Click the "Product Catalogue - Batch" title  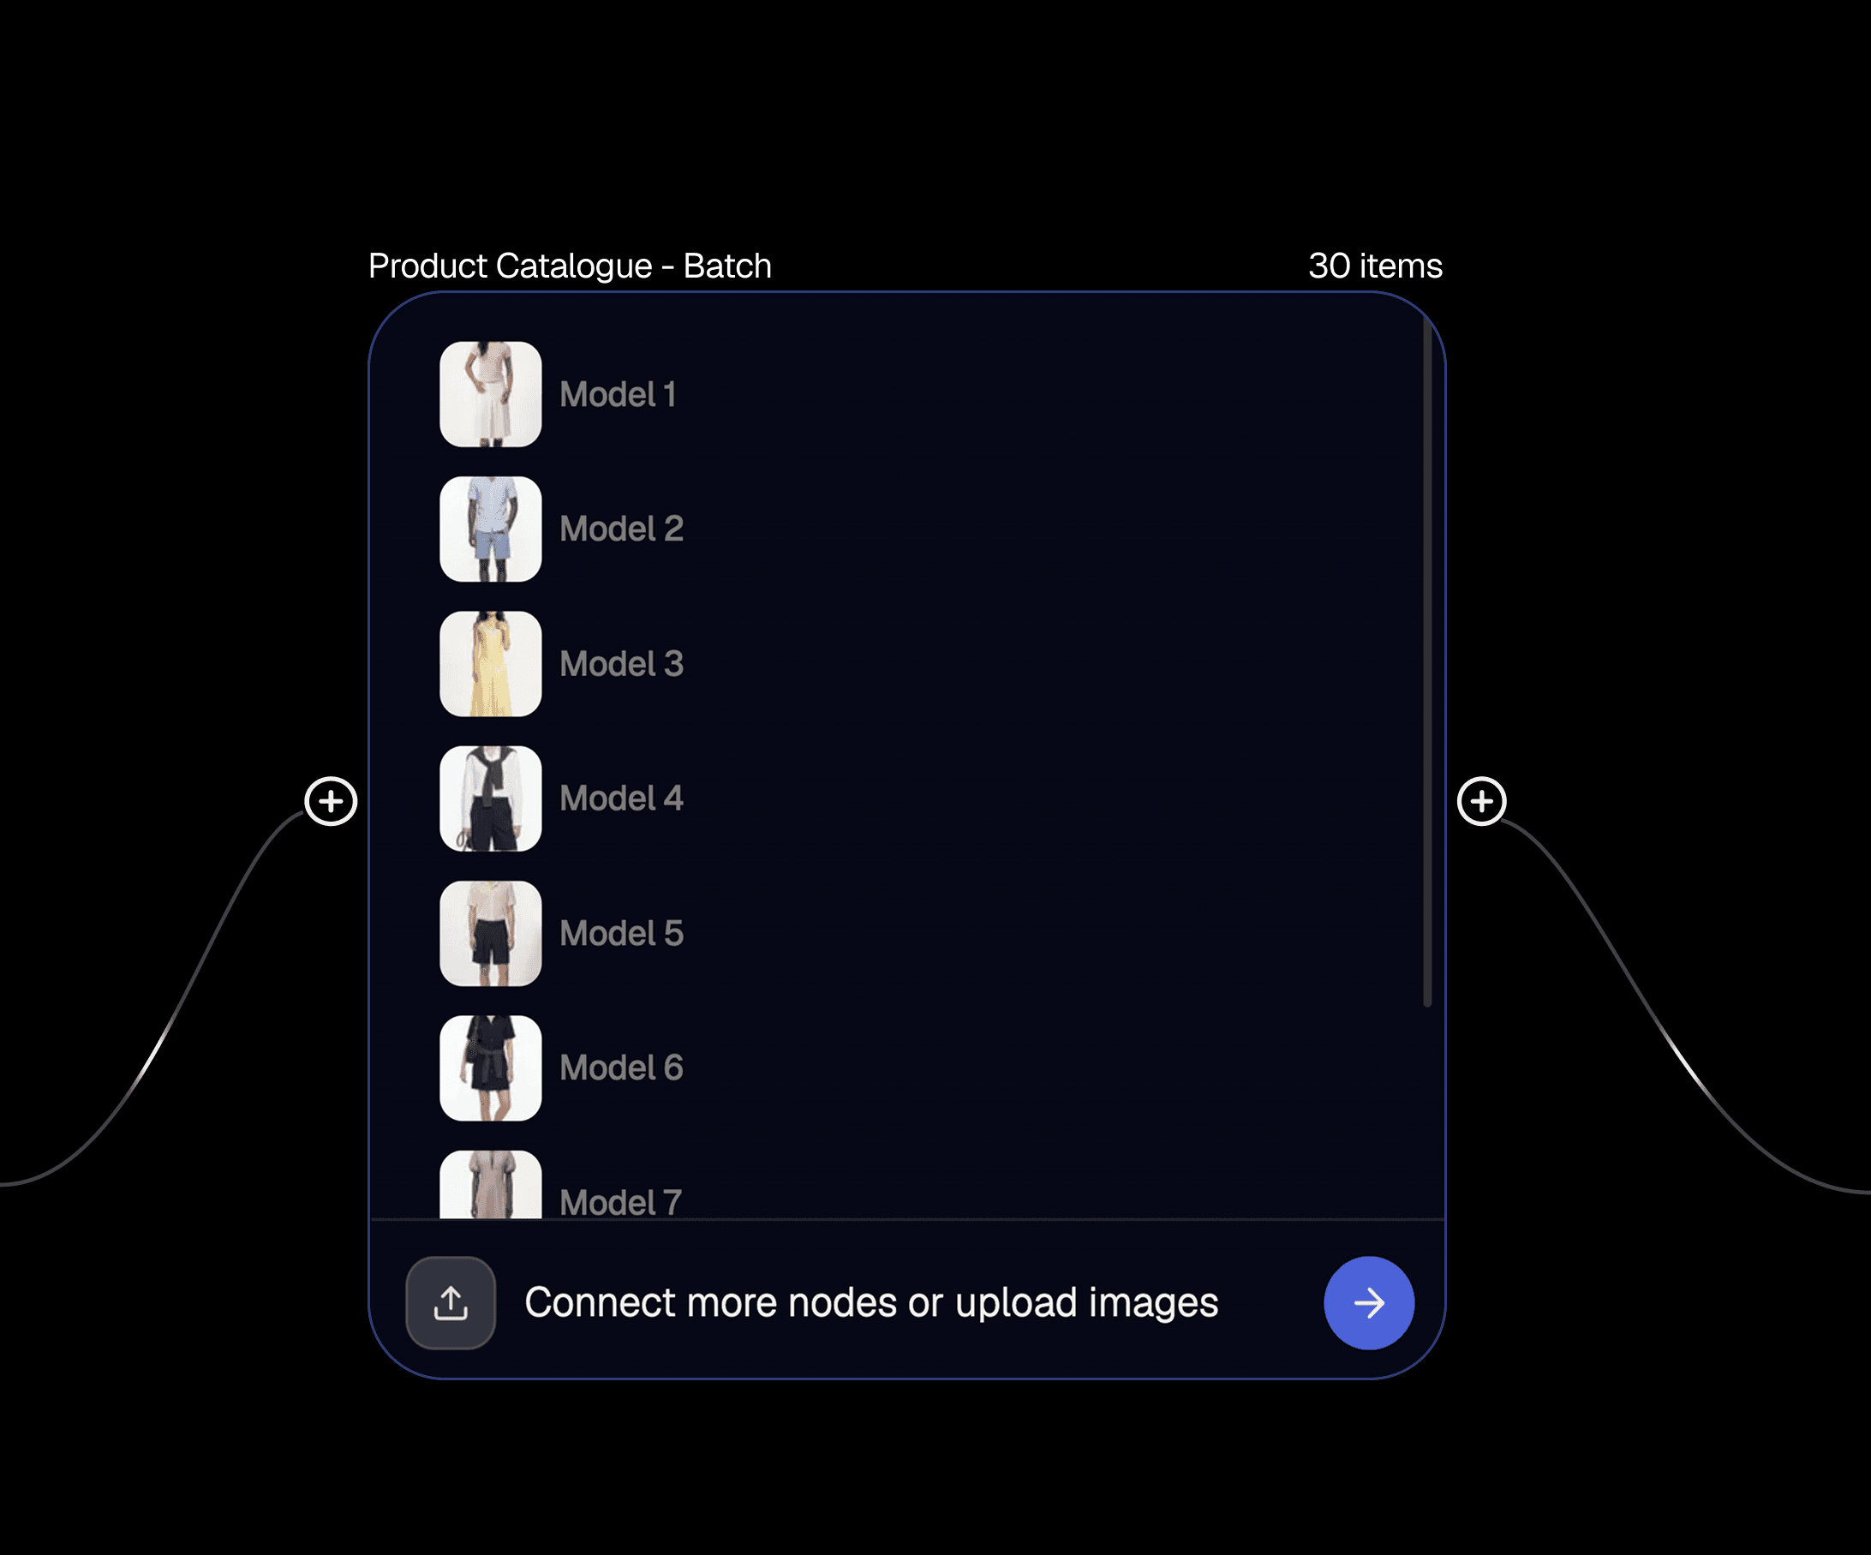point(571,266)
